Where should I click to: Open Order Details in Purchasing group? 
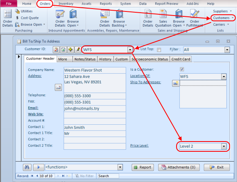[7, 18]
